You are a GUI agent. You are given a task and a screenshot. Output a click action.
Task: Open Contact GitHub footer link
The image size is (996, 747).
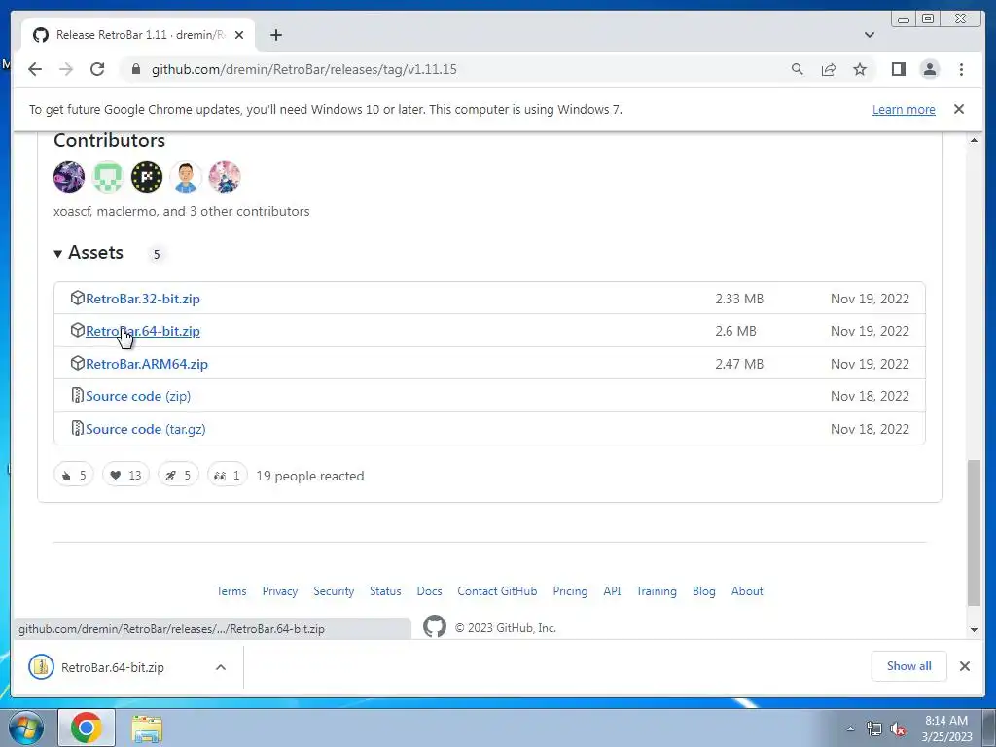pyautogui.click(x=497, y=591)
